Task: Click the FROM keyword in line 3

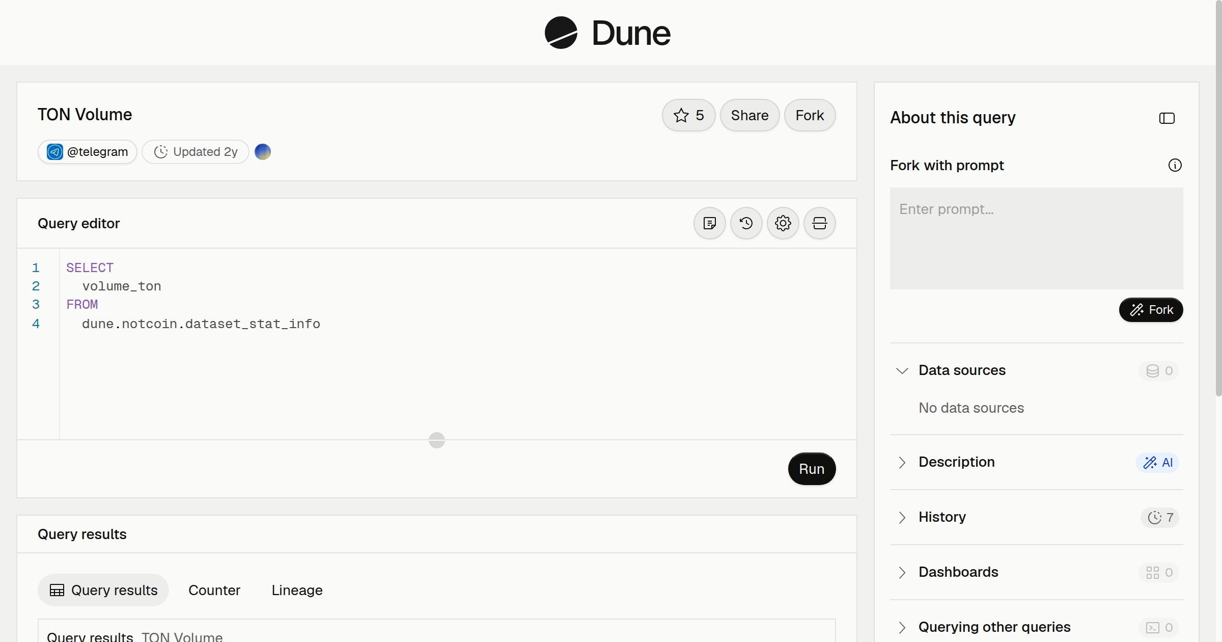Action: 82,304
